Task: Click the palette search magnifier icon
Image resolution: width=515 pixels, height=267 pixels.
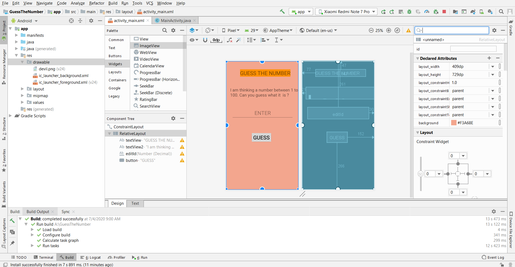Action: [x=165, y=30]
